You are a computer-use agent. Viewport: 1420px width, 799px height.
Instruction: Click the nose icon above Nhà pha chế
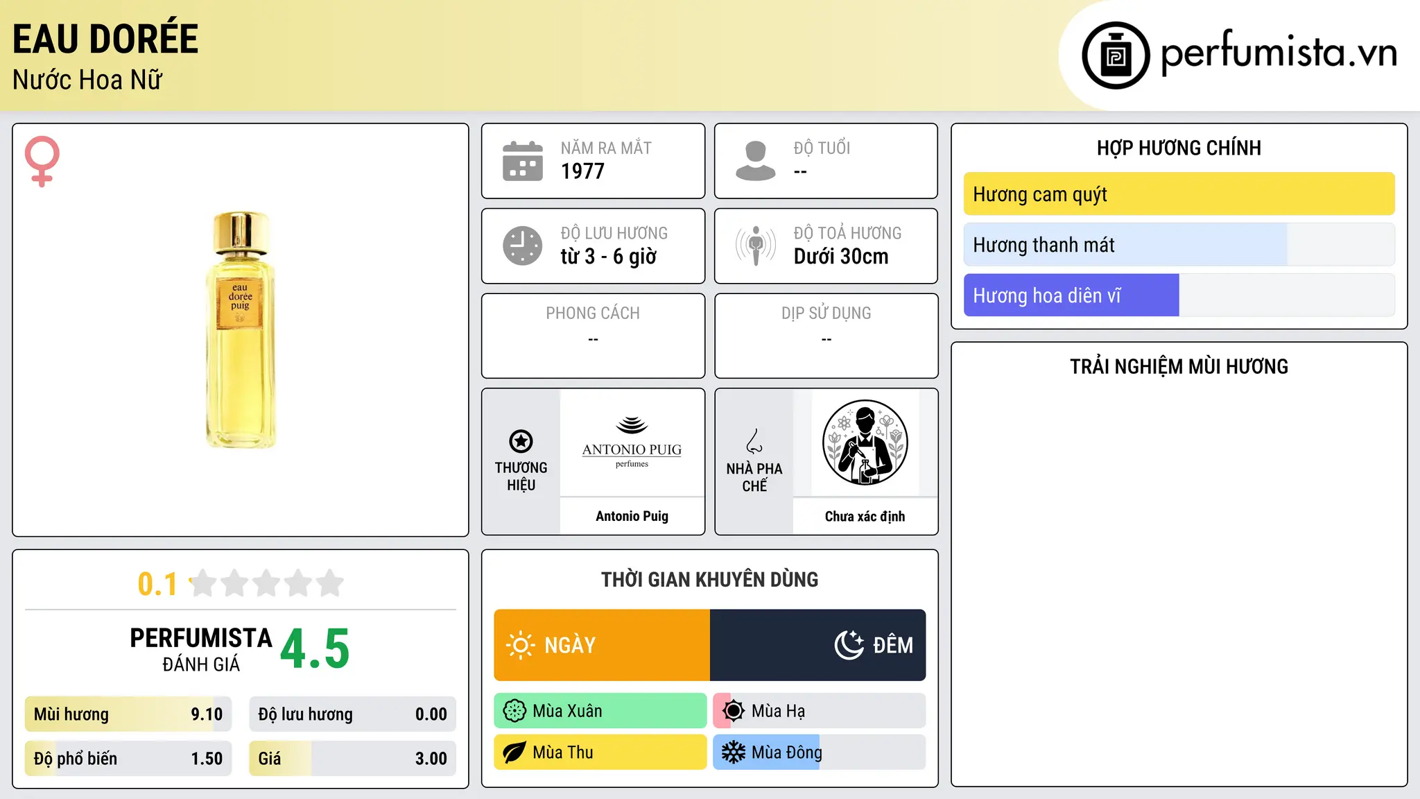(754, 441)
